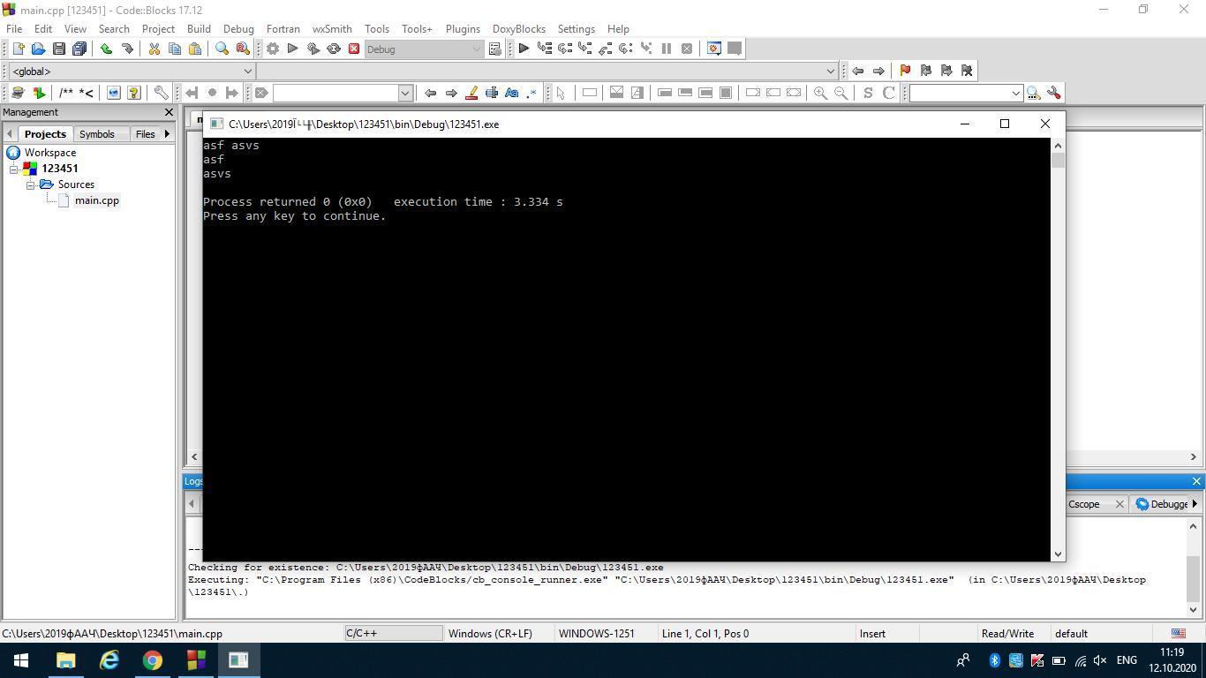Screen dimensions: 1206x678
Task: Toggle the highlight marker pen icon
Action: [x=471, y=93]
